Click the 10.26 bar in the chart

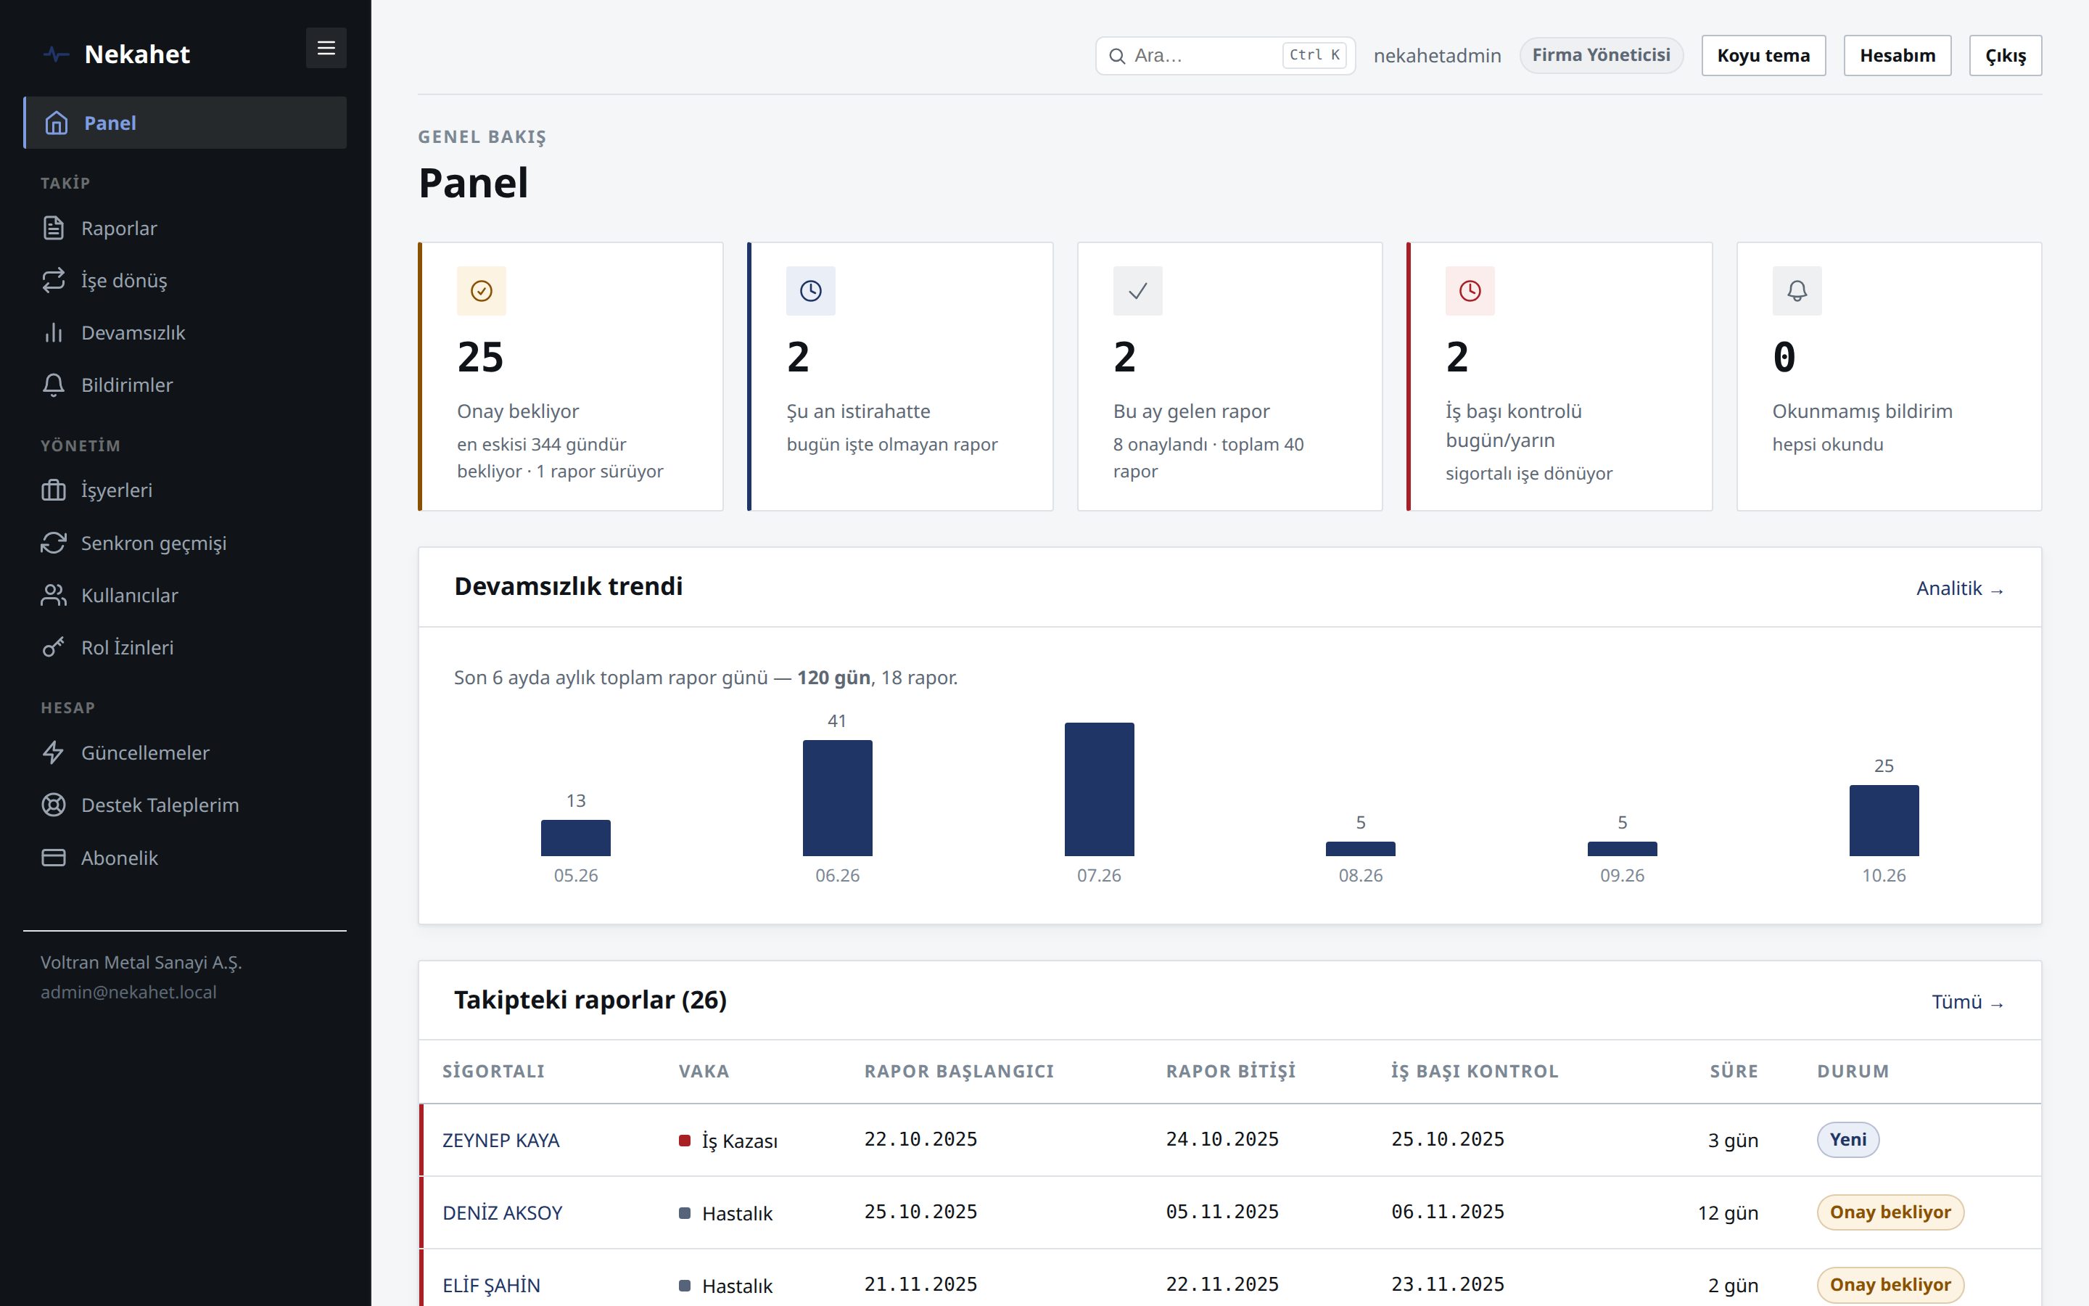pyautogui.click(x=1884, y=821)
